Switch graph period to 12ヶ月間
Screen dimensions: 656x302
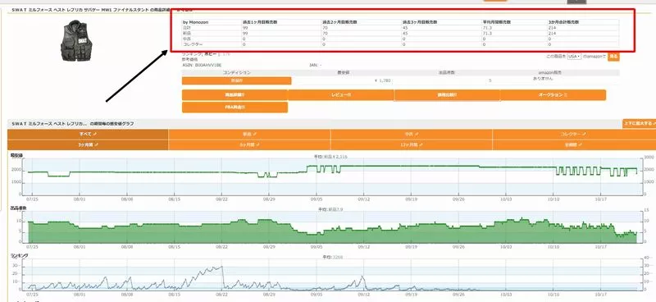click(x=412, y=144)
